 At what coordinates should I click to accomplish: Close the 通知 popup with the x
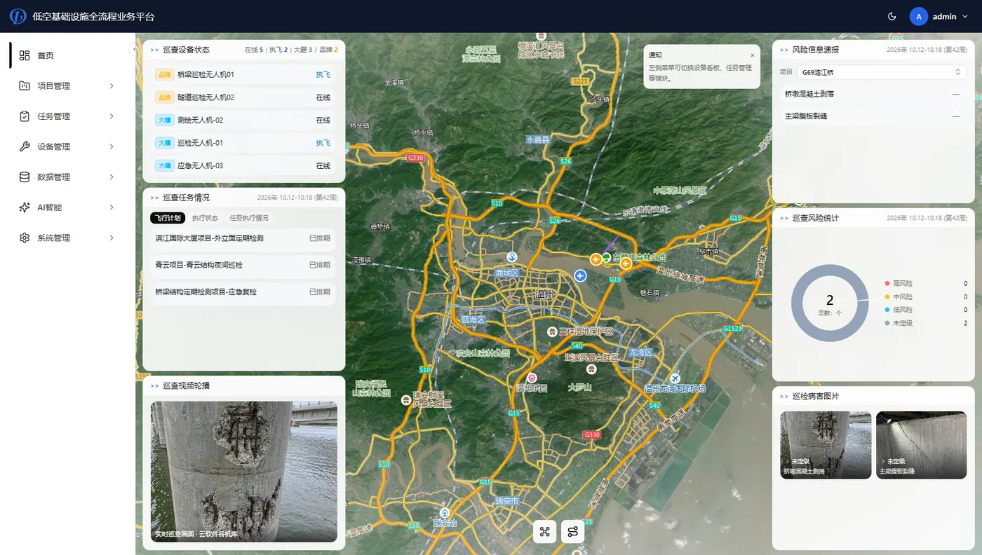(x=753, y=55)
